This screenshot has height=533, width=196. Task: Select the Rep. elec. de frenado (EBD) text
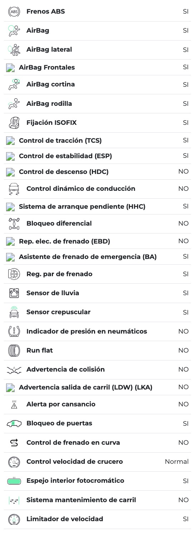(64, 241)
